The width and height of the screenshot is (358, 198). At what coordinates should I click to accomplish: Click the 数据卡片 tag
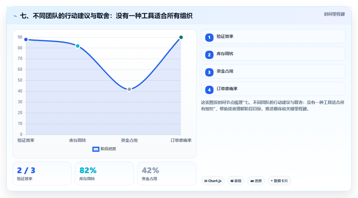point(279,181)
